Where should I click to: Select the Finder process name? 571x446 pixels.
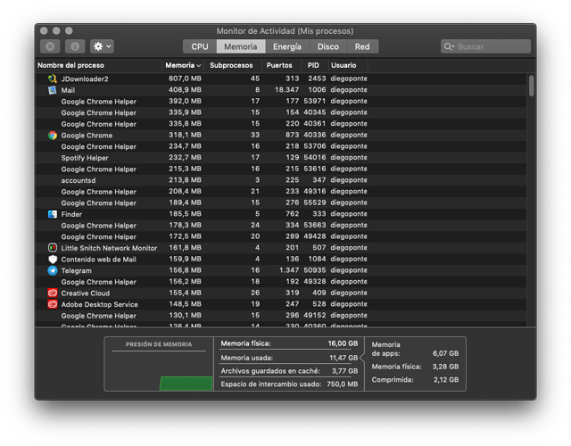click(x=71, y=214)
